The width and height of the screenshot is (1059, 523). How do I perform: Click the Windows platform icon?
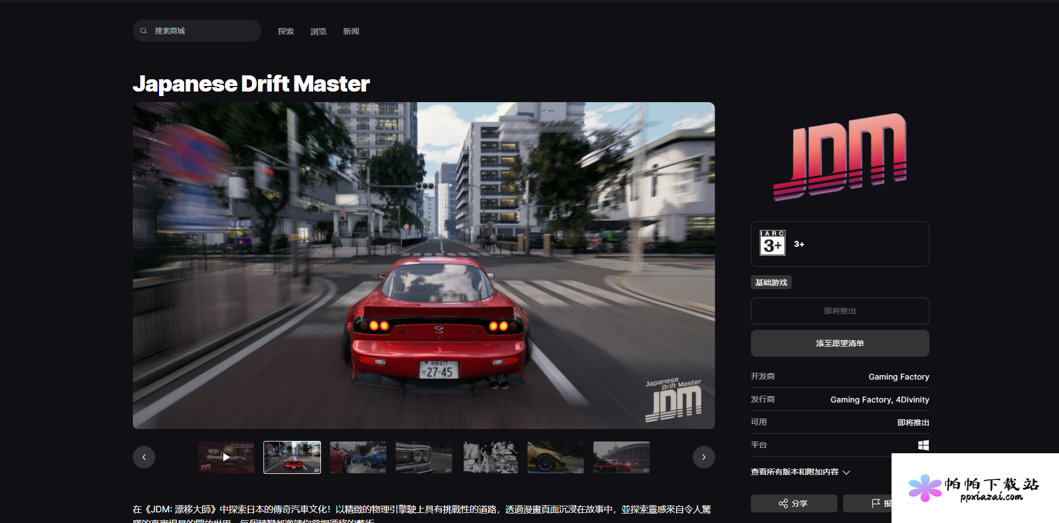pos(923,445)
